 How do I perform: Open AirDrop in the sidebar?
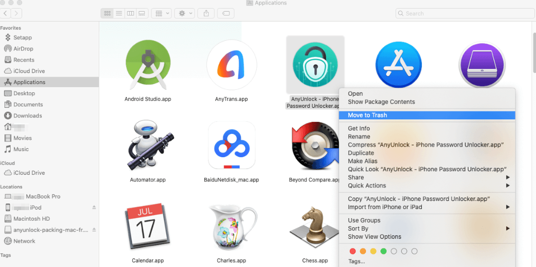pyautogui.click(x=49, y=48)
